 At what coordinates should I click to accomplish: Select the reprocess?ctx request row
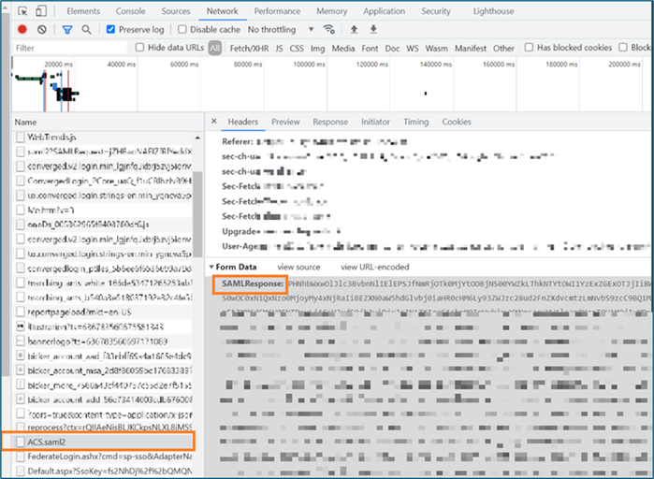(x=104, y=428)
